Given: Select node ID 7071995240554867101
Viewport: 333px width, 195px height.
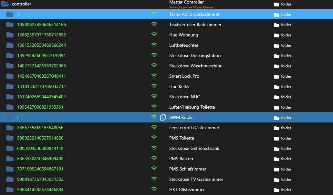Looking at the screenshot, I should (40, 169).
